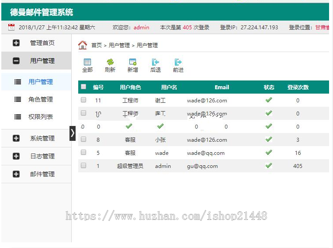Viewport: 333px width, 248px height.
Task: Open 邮件管理 menu section
Action: (x=36, y=174)
